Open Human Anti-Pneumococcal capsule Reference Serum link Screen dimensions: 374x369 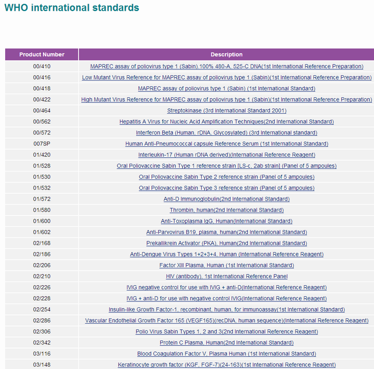pyautogui.click(x=227, y=144)
